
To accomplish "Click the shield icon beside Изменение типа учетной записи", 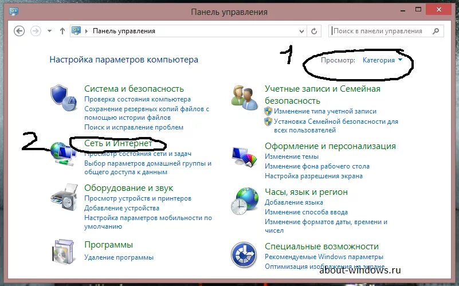I will coord(268,111).
